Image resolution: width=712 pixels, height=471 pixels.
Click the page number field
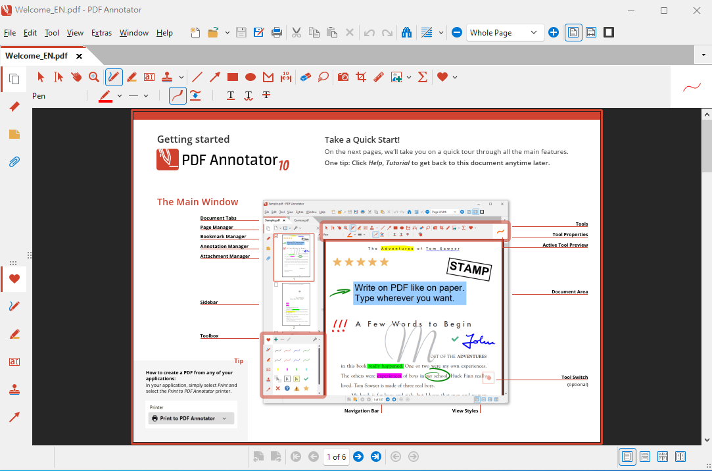pyautogui.click(x=335, y=457)
